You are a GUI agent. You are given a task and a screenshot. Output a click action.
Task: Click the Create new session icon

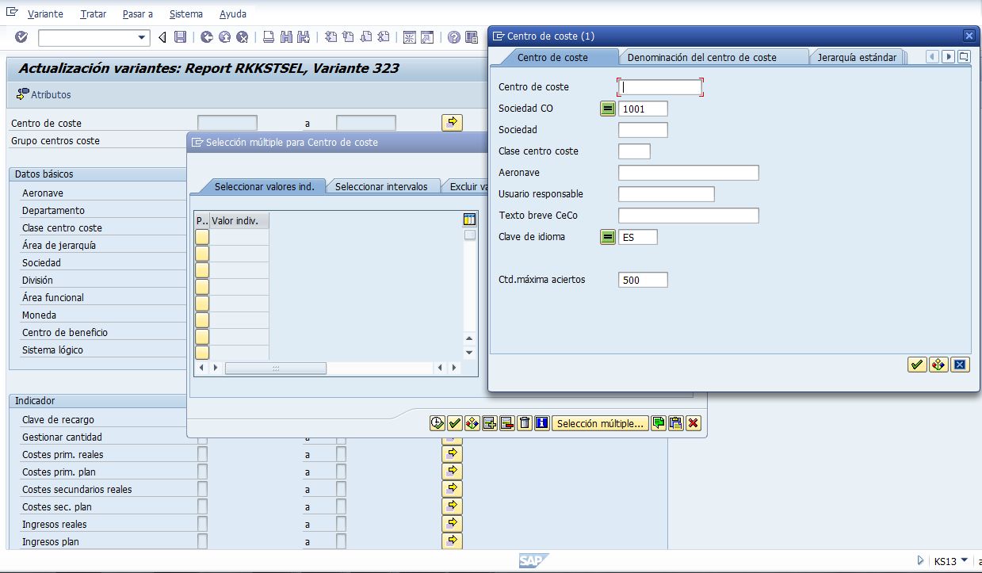tap(411, 36)
